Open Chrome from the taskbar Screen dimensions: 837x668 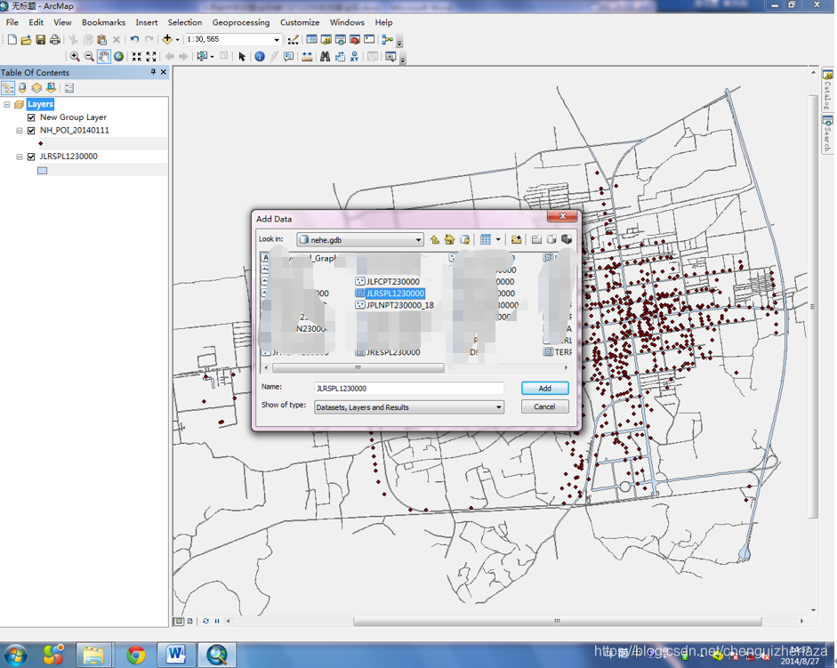point(136,655)
